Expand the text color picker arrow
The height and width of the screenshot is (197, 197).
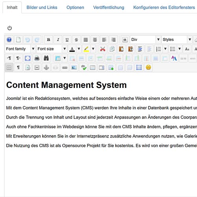79,49
